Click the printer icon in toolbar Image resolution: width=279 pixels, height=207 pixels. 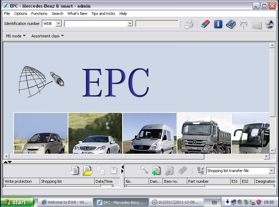tap(188, 24)
